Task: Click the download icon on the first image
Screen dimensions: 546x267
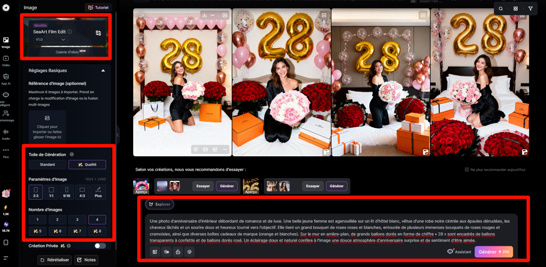Action: click(x=205, y=15)
